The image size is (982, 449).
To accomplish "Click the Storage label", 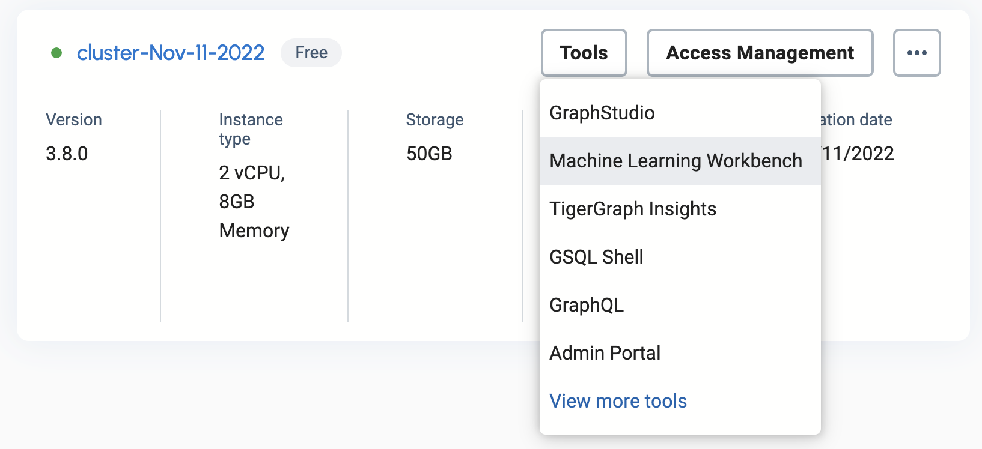I will click(435, 119).
